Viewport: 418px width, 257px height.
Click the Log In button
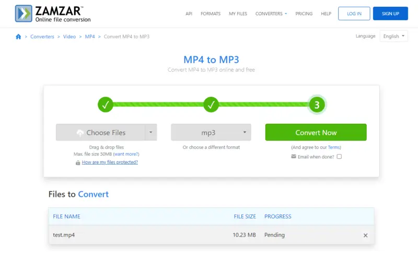[x=354, y=14]
